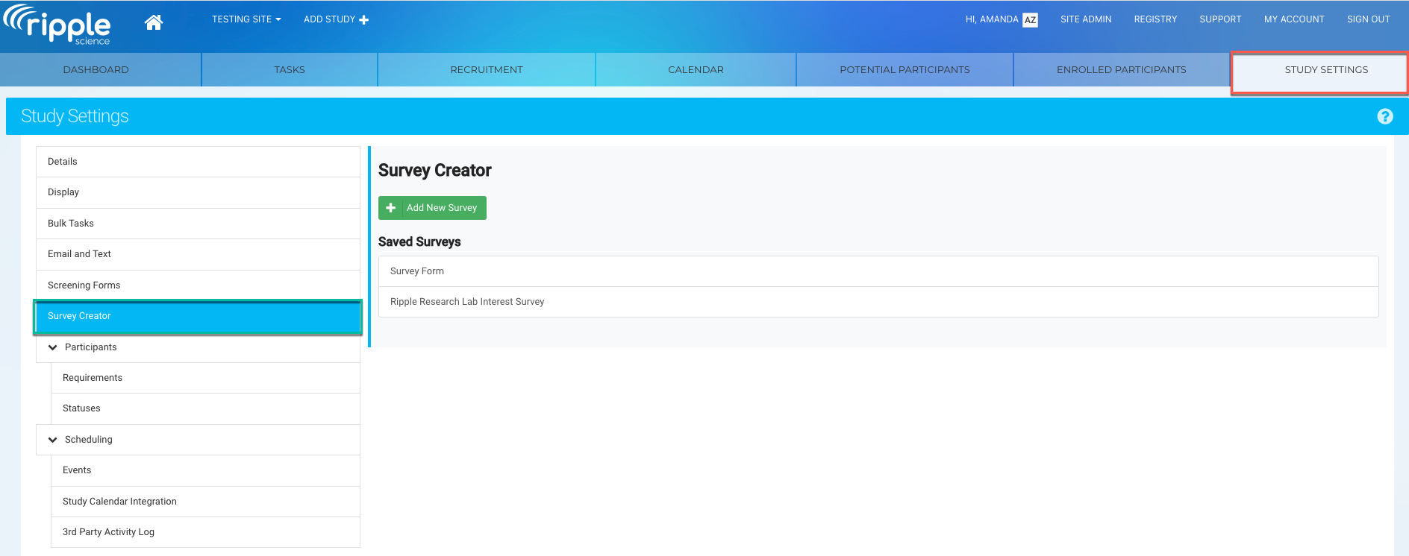Open the Calendar tab
The width and height of the screenshot is (1409, 556).
[696, 70]
